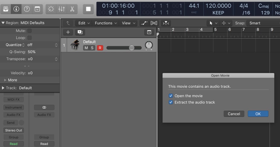The width and height of the screenshot is (280, 147).
Task: Open Quantize value off popup
Action: point(43,45)
